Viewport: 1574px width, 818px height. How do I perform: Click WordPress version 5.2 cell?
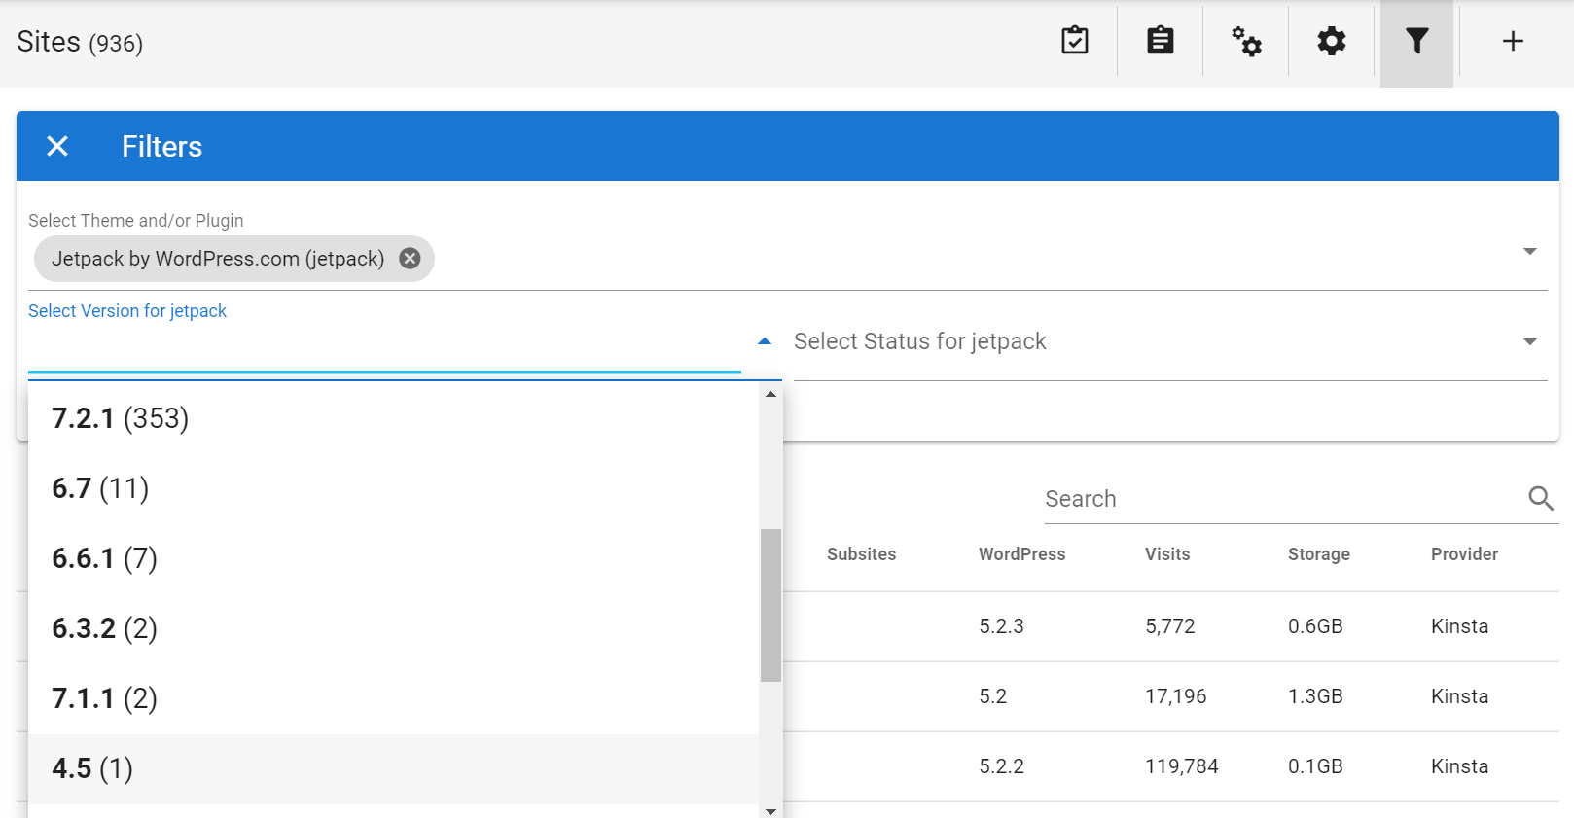click(992, 696)
